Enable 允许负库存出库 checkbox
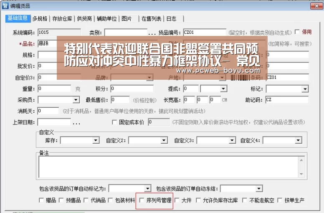This screenshot has width=324, height=213. click(198, 200)
